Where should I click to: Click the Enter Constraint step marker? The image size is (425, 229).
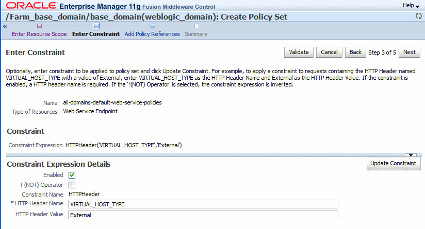coord(96,26)
